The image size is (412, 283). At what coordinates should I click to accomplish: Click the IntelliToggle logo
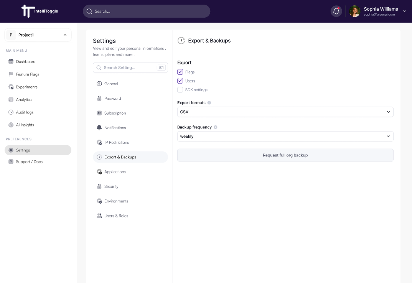(x=40, y=11)
